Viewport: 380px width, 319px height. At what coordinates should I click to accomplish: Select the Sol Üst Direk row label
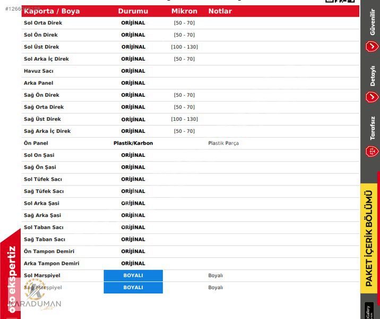(x=41, y=47)
